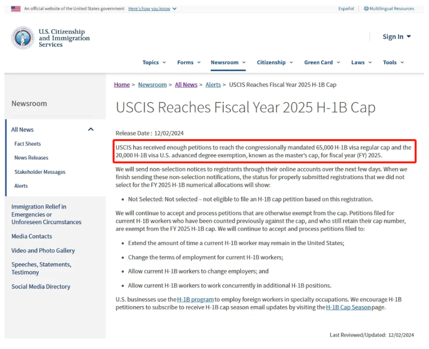Expand the Topics menu
The height and width of the screenshot is (349, 429).
click(x=154, y=62)
